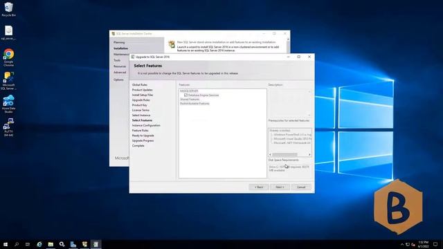Cancel the SQL Server upgrade wizard
The width and height of the screenshot is (443, 249).
(301, 187)
